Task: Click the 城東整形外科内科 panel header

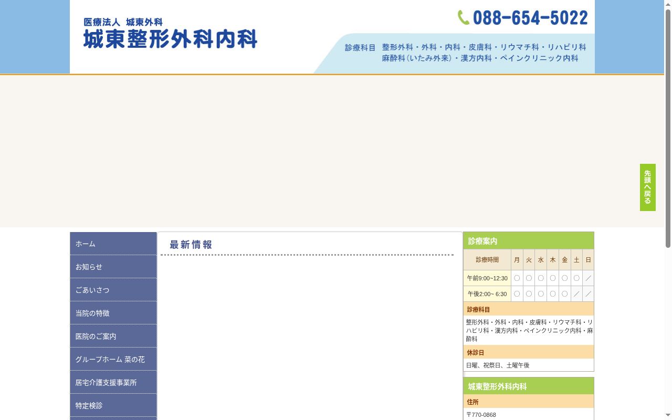Action: 529,386
